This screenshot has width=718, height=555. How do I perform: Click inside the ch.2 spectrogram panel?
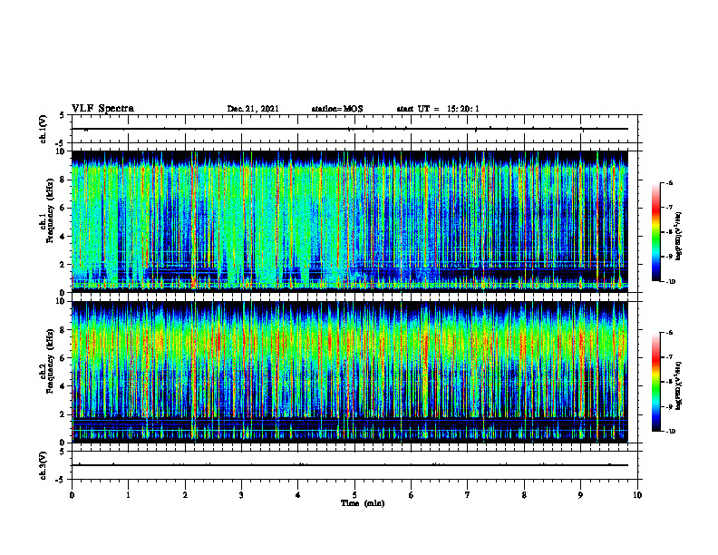pyautogui.click(x=349, y=372)
